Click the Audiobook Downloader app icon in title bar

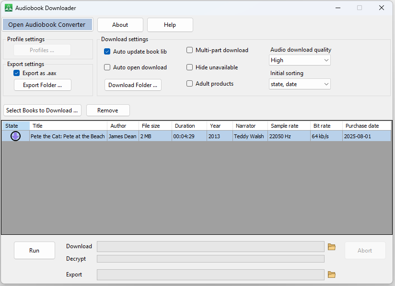[x=9, y=8]
